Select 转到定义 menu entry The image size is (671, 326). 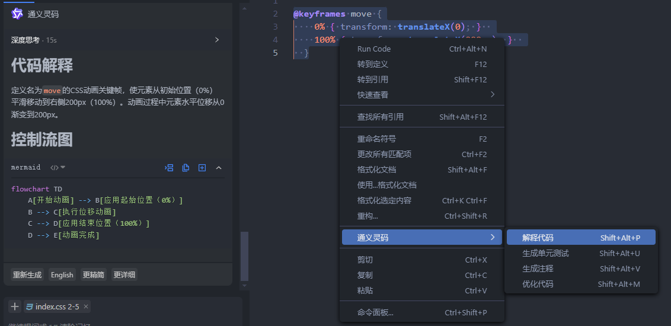click(x=422, y=64)
